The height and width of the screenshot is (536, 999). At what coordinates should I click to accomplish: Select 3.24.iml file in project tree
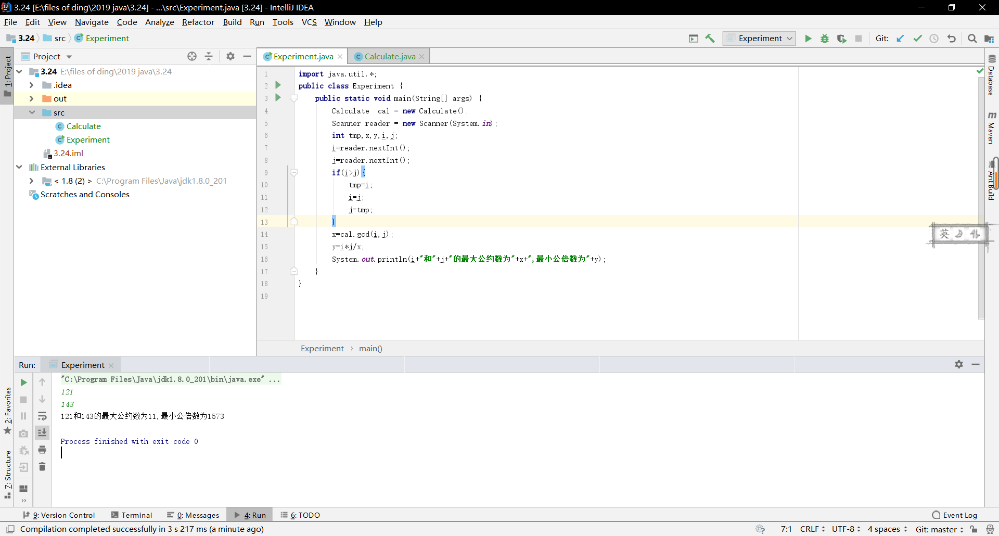click(68, 153)
